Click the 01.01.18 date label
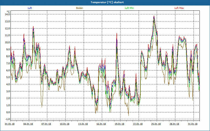This screenshot has height=131, width=210. point(10,124)
